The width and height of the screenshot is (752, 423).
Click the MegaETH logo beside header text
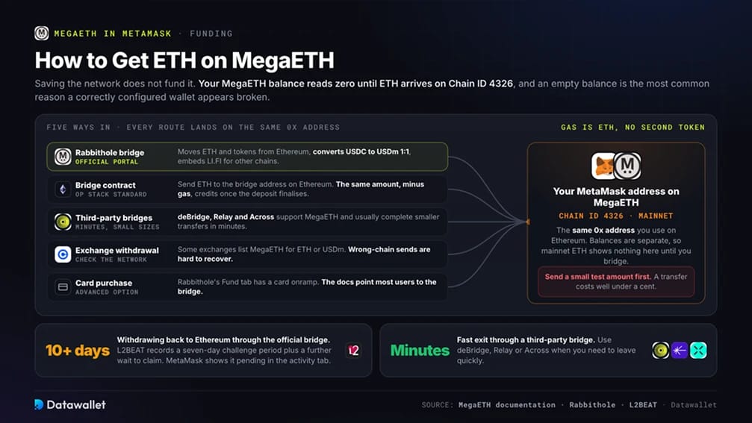[x=42, y=33]
